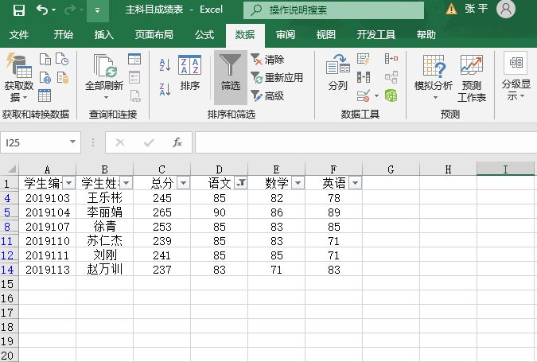Click the insert function fx icon
Viewport: 537px width, 362px height.
(177, 142)
